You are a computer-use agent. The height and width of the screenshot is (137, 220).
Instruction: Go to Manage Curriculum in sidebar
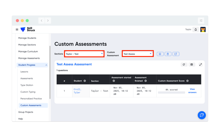28,51
